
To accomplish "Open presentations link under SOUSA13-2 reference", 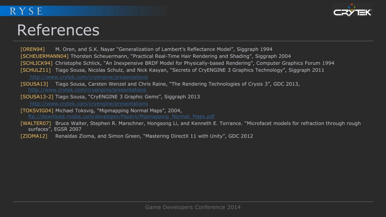I will pos(88,104).
